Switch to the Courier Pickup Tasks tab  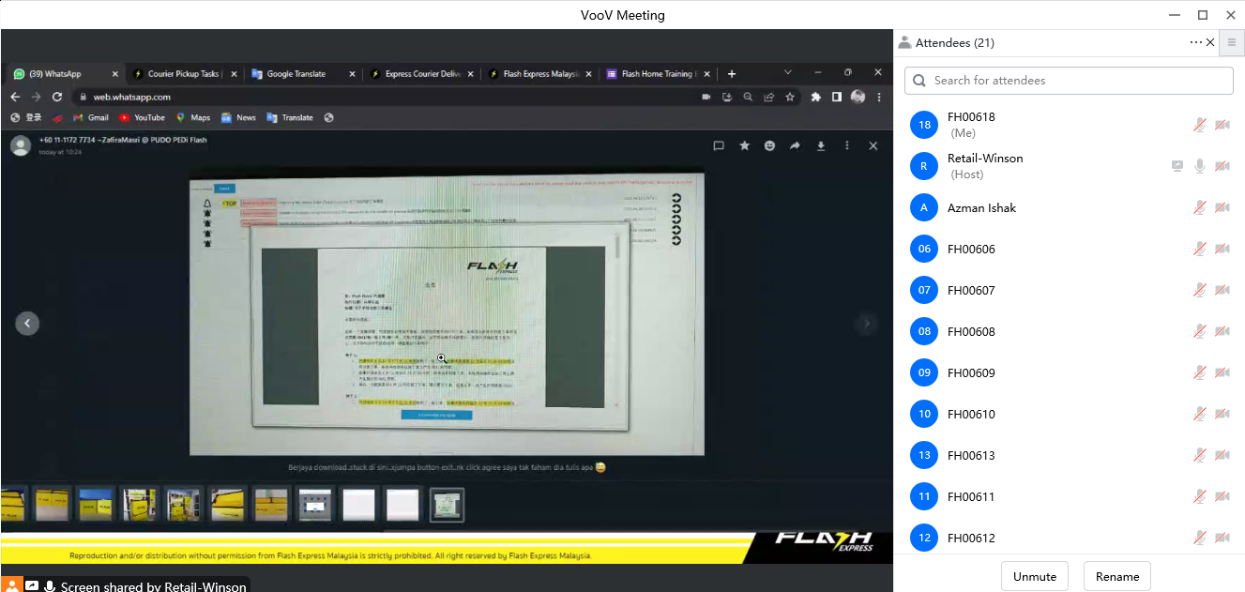point(184,74)
